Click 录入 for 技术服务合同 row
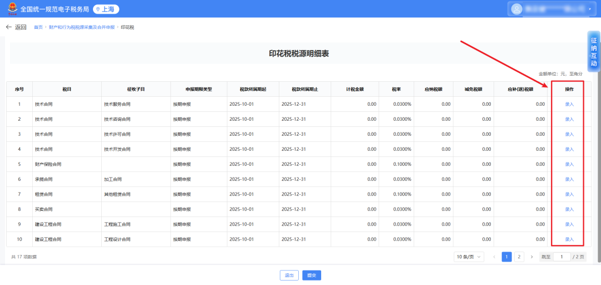 [569, 104]
